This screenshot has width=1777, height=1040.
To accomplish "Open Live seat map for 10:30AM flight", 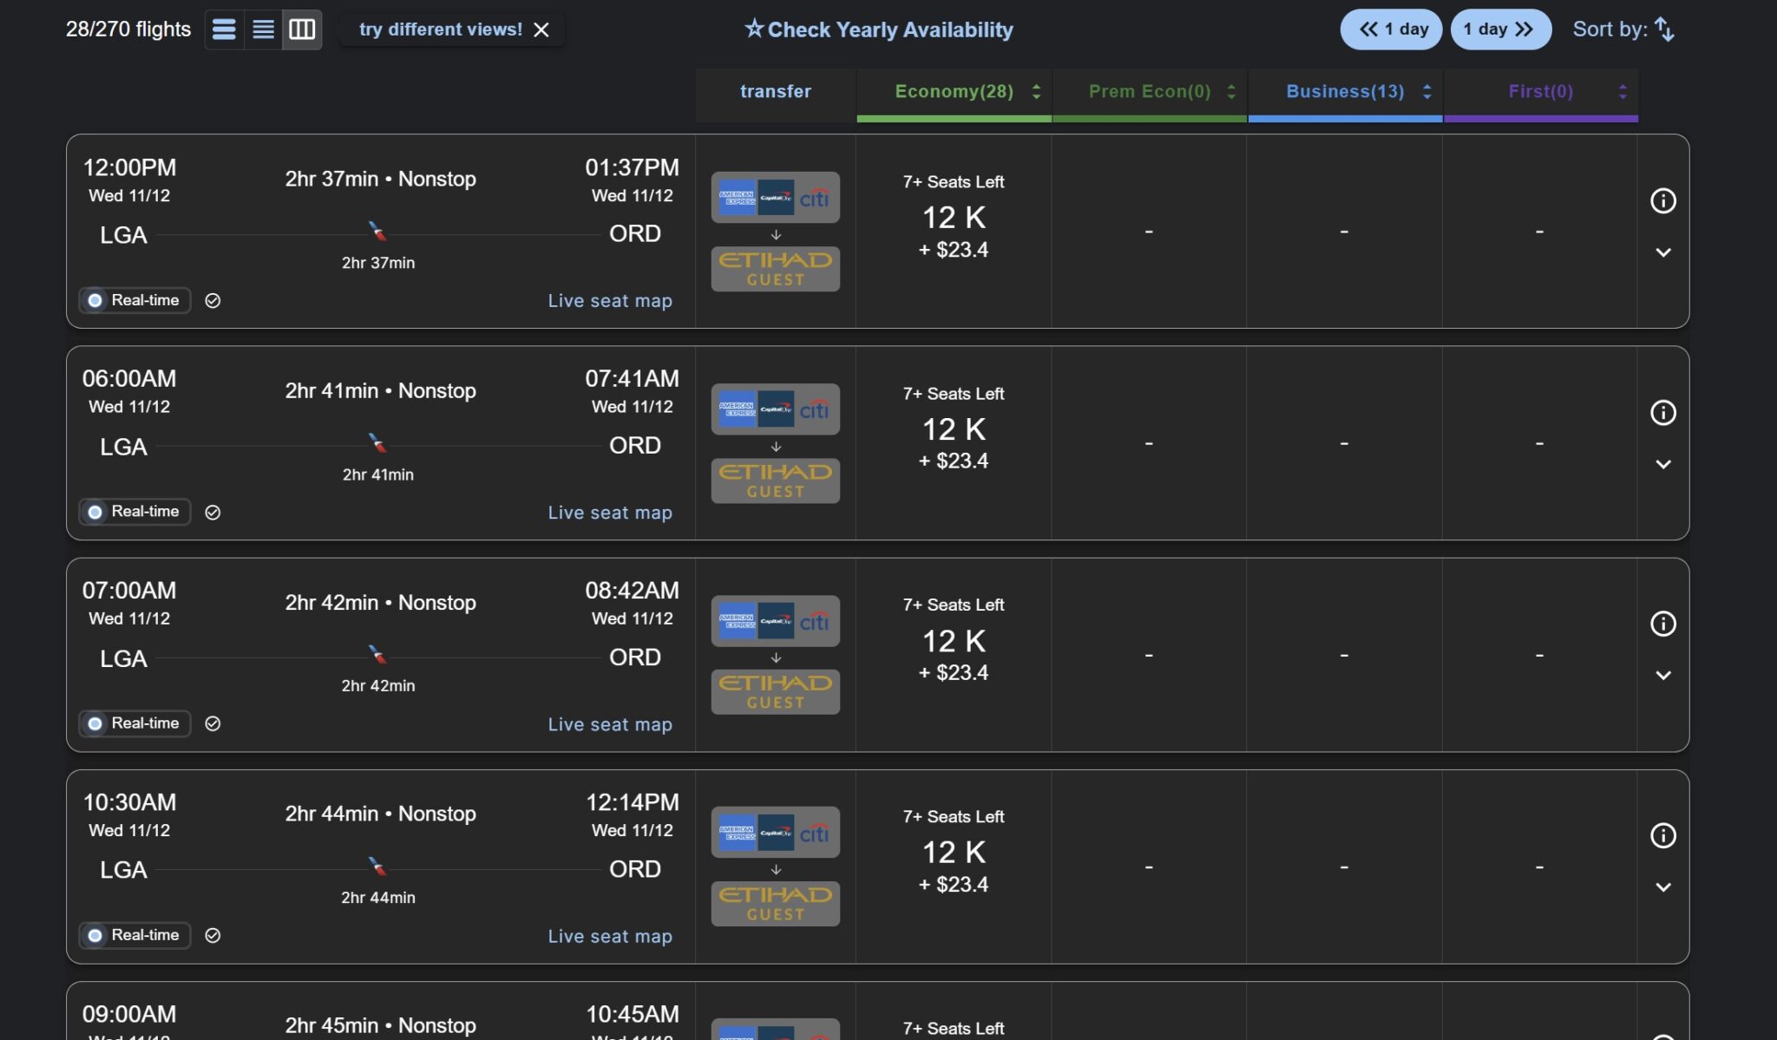I will [610, 936].
